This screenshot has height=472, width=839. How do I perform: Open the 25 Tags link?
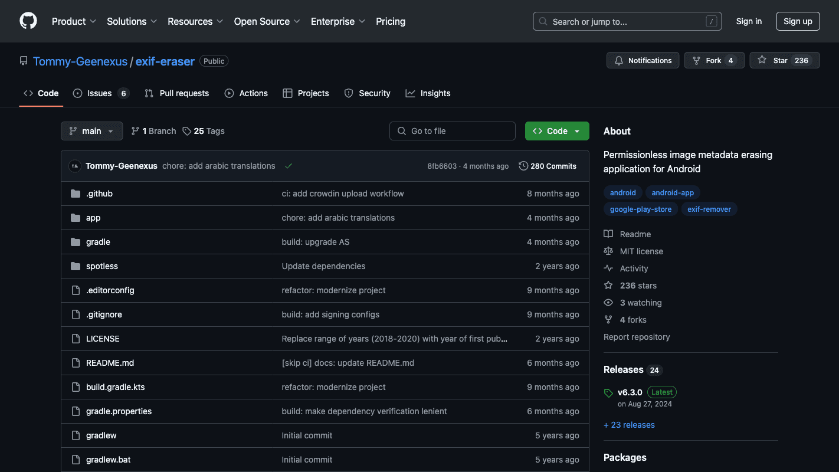(204, 131)
